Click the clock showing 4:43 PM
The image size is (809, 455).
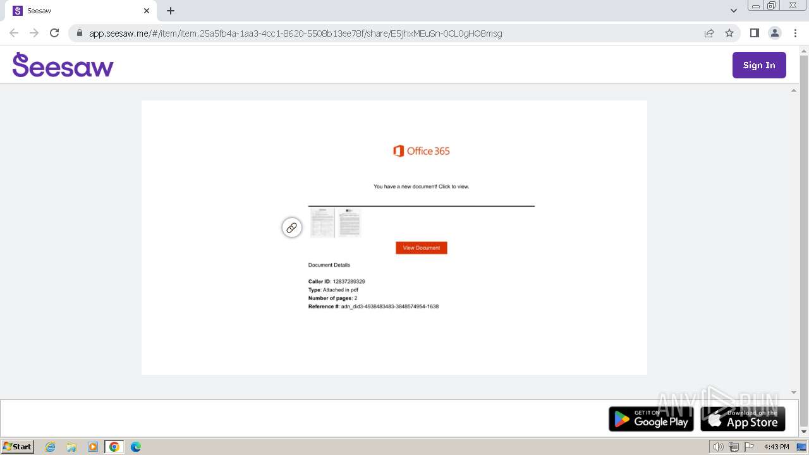point(776,447)
